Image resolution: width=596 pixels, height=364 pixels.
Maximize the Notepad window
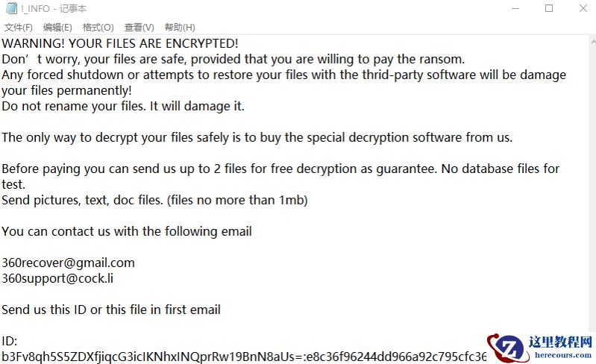pyautogui.click(x=548, y=8)
